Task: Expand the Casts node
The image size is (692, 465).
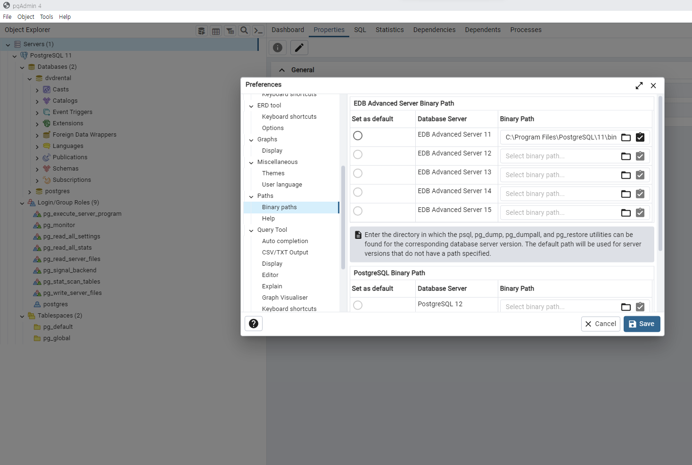Action: 37,90
